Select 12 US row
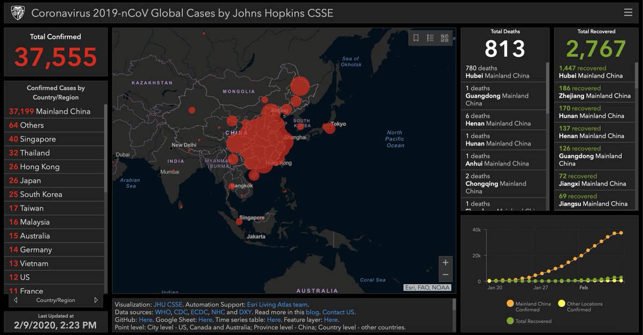 pyautogui.click(x=55, y=277)
